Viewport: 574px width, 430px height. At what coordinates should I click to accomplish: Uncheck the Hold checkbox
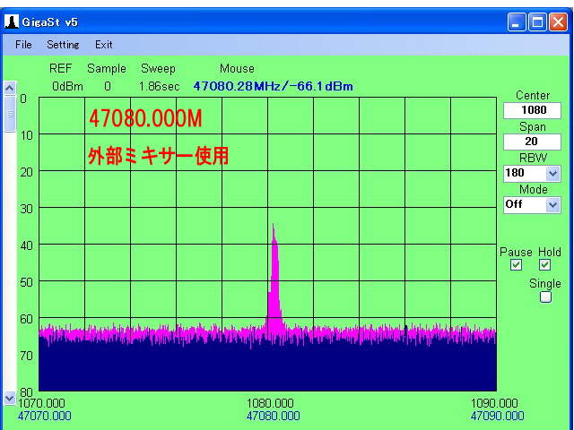pos(544,265)
